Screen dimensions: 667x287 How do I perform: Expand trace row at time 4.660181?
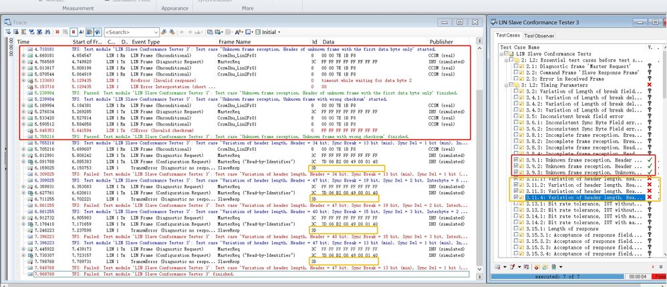(23, 55)
